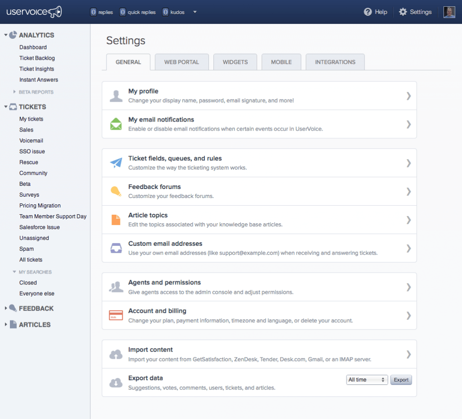Click the paper plane Ticket fields icon
Image resolution: width=462 pixels, height=419 pixels.
click(x=116, y=163)
